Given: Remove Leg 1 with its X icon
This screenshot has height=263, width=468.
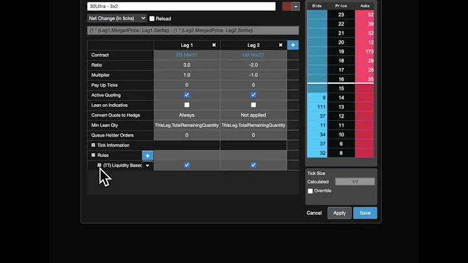Looking at the screenshot, I should [x=214, y=45].
